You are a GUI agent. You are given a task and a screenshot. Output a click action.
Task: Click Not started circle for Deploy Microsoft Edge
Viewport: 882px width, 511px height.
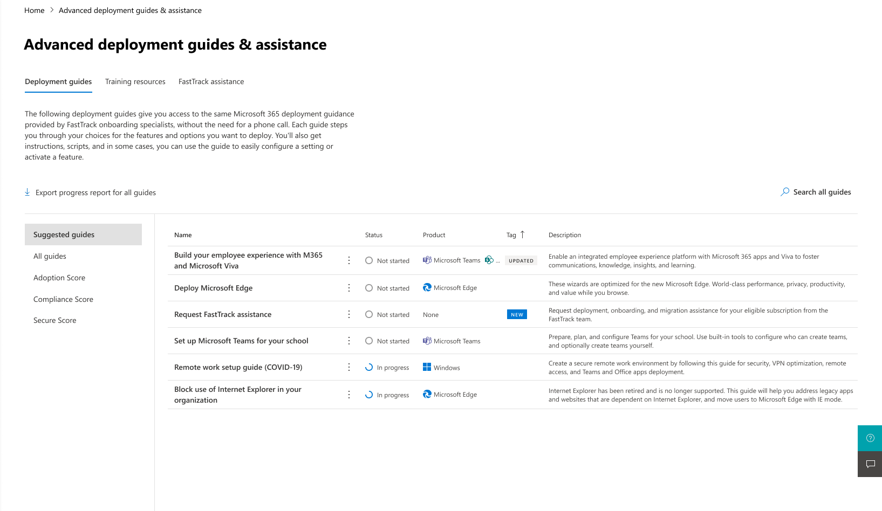point(369,288)
